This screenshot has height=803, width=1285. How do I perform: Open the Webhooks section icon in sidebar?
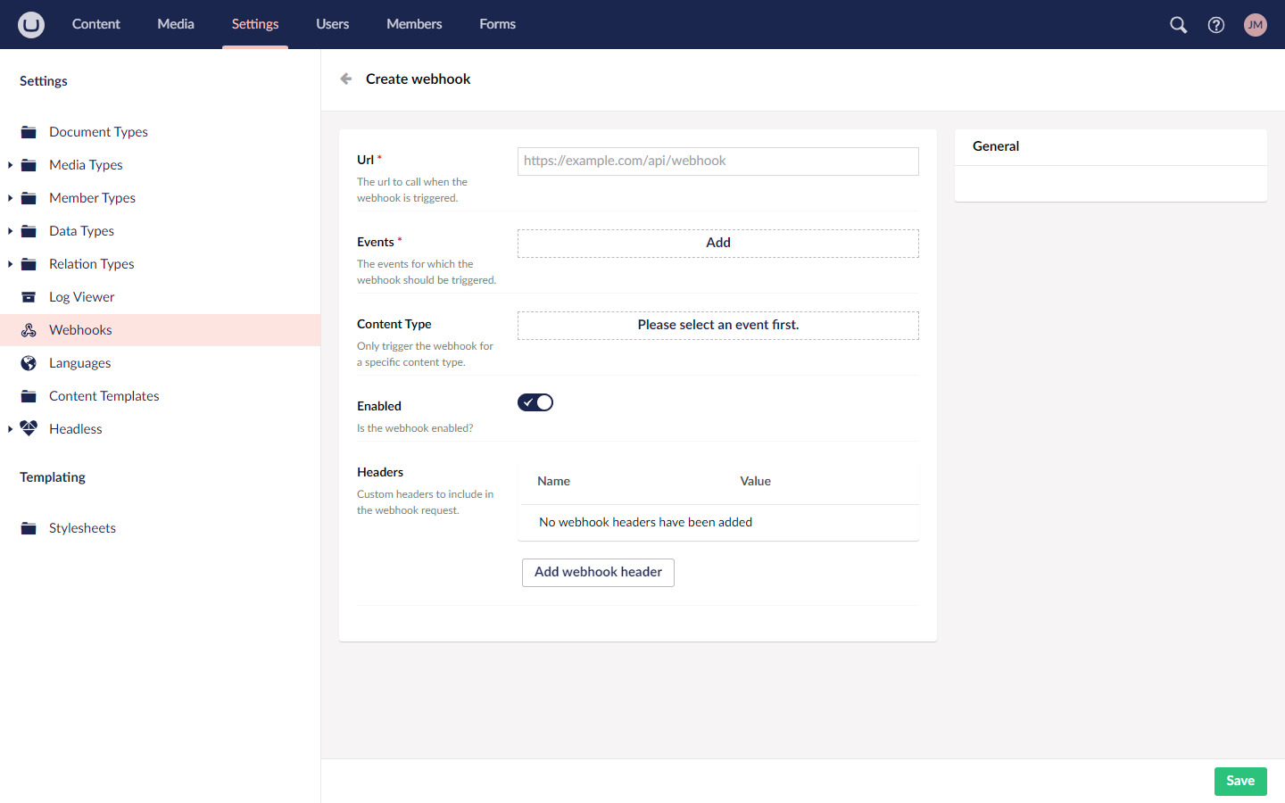(x=29, y=329)
